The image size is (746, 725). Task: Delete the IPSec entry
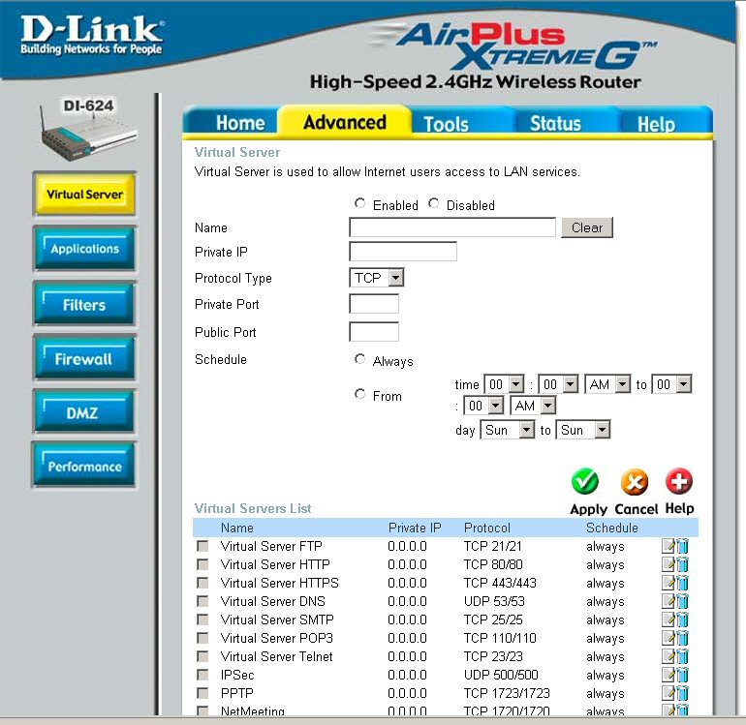point(682,675)
